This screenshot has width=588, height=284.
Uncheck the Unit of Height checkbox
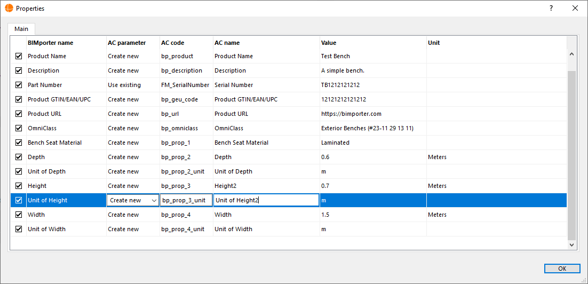tap(18, 200)
